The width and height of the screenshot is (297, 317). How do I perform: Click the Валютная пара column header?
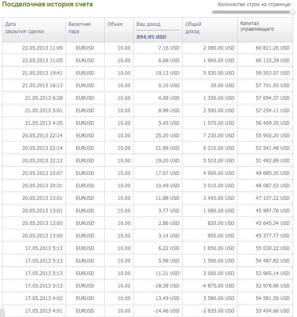tap(80, 27)
